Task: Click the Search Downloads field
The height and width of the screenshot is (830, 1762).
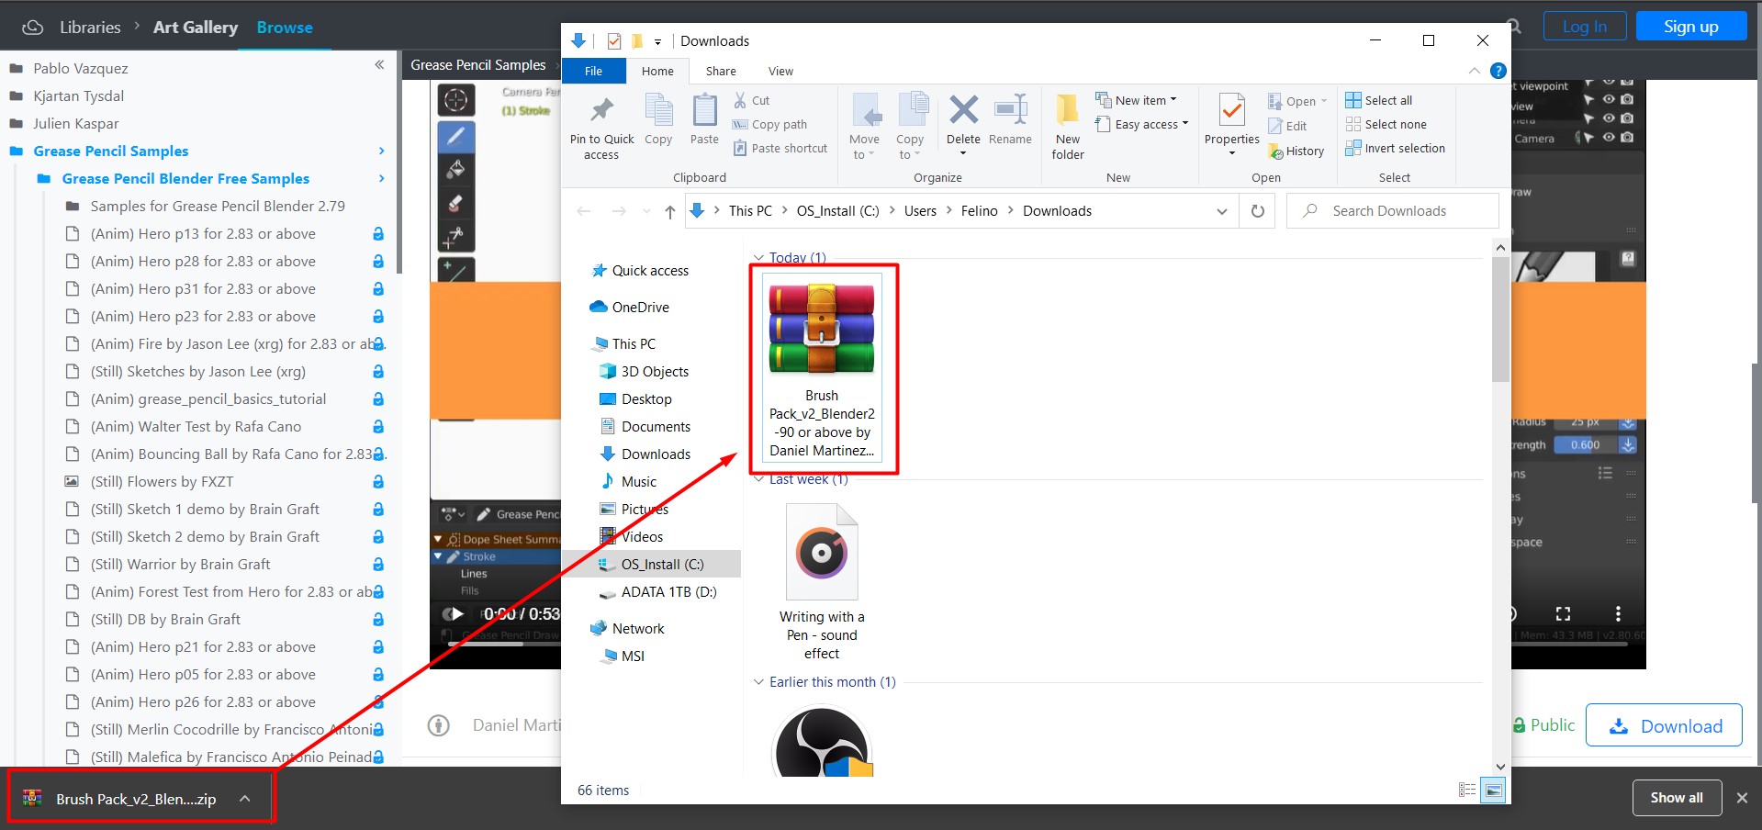Action: 1393,211
